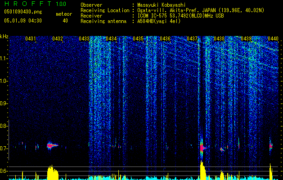
Task: Click the 'meteor' label
Action: tap(64, 14)
